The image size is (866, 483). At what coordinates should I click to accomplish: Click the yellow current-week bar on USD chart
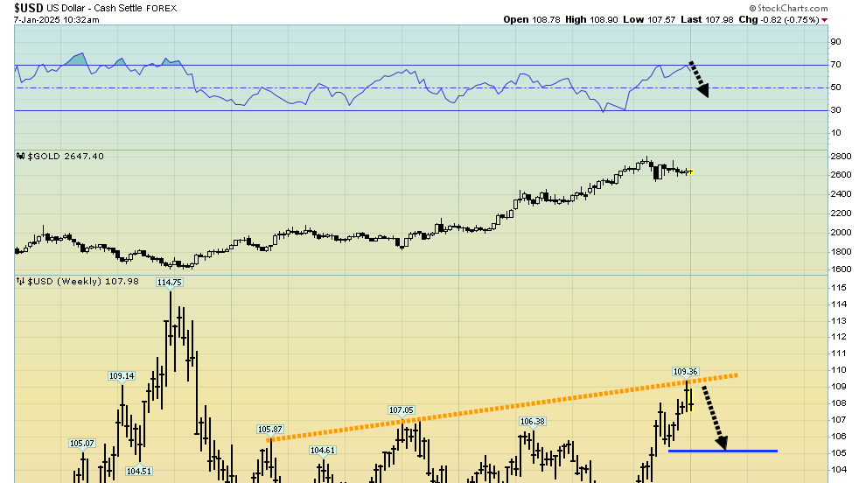691,399
